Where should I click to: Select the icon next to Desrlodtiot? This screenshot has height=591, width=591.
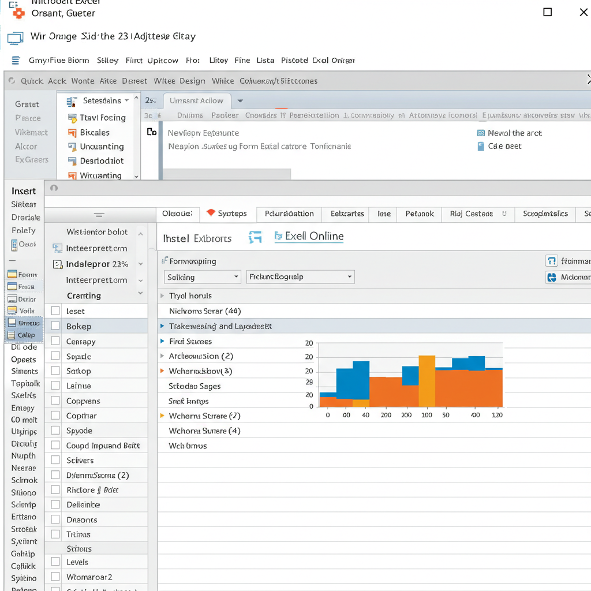coord(72,161)
